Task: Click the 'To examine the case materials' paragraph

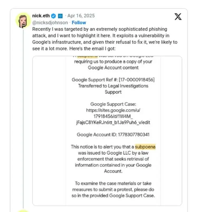Action: click(113, 189)
